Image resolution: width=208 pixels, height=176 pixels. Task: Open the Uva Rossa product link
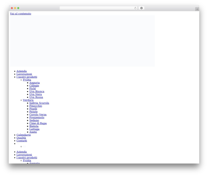(x=36, y=97)
